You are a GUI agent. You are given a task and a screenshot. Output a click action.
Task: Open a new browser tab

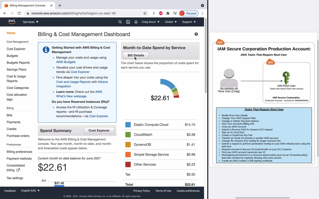click(x=60, y=6)
